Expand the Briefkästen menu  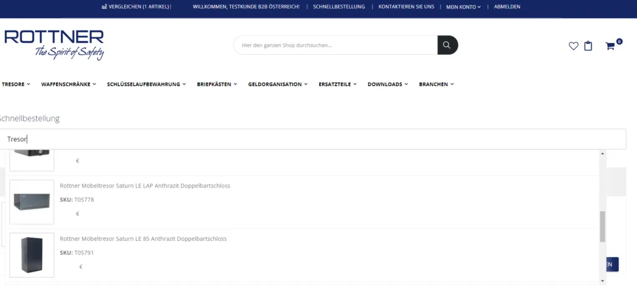click(x=217, y=84)
